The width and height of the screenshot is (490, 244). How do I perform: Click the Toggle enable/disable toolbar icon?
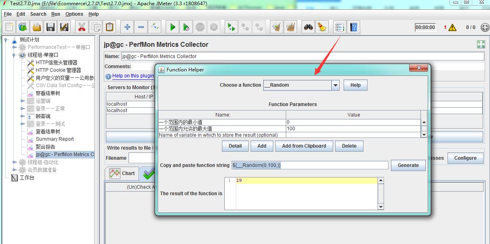pos(154,27)
